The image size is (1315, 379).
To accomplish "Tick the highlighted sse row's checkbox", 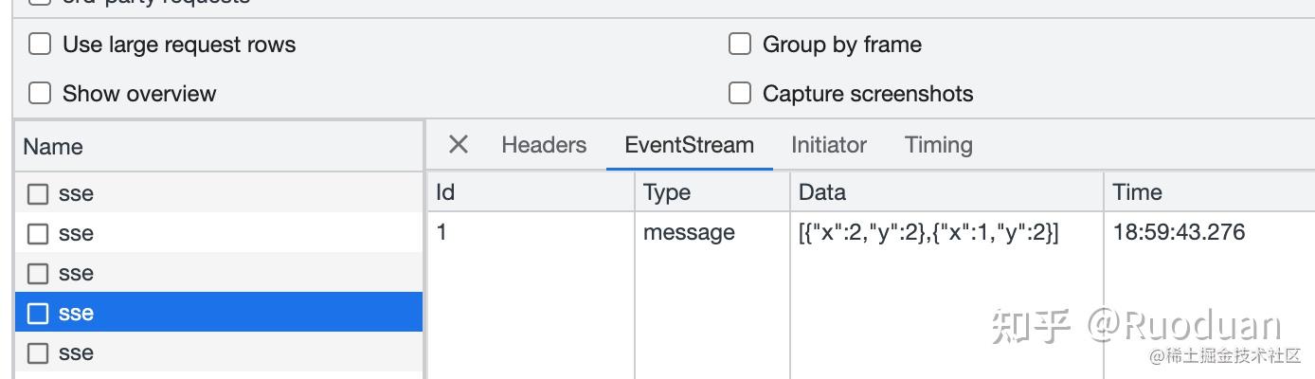I will [38, 314].
